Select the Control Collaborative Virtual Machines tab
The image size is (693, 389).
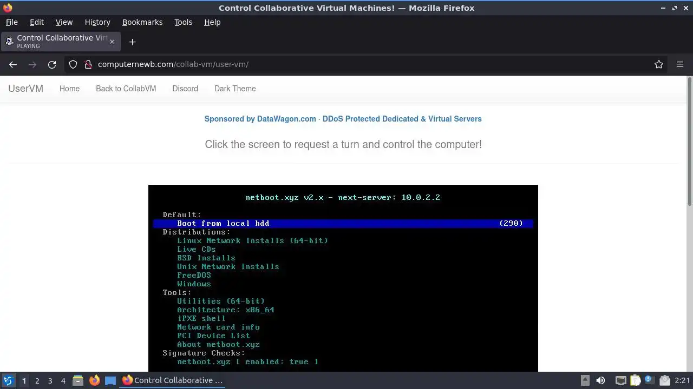pyautogui.click(x=61, y=42)
